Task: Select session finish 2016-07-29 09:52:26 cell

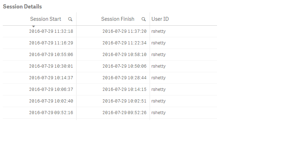Action: click(124, 113)
